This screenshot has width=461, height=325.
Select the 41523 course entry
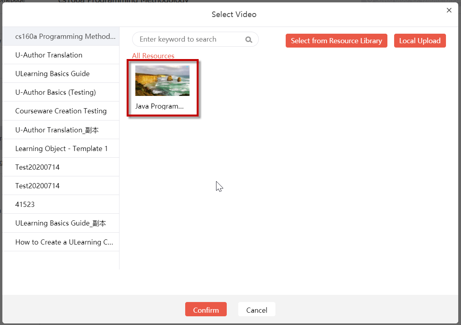[61, 204]
